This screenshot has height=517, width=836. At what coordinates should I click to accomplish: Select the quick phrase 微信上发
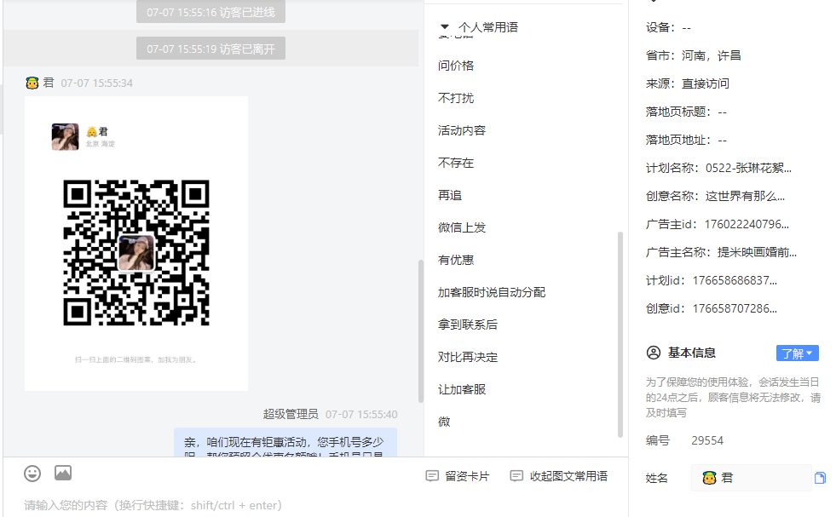(462, 227)
